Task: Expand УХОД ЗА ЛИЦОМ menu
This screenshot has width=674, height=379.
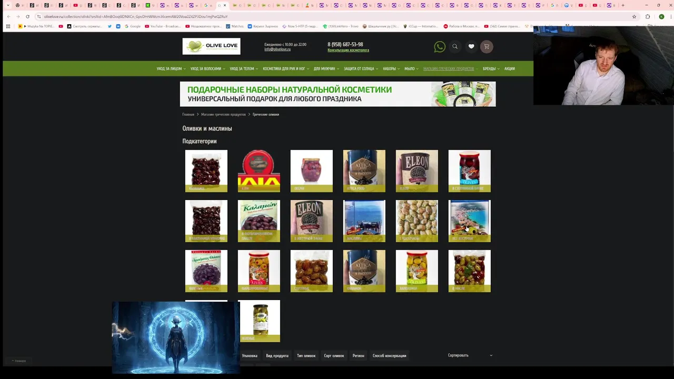Action: click(x=171, y=68)
